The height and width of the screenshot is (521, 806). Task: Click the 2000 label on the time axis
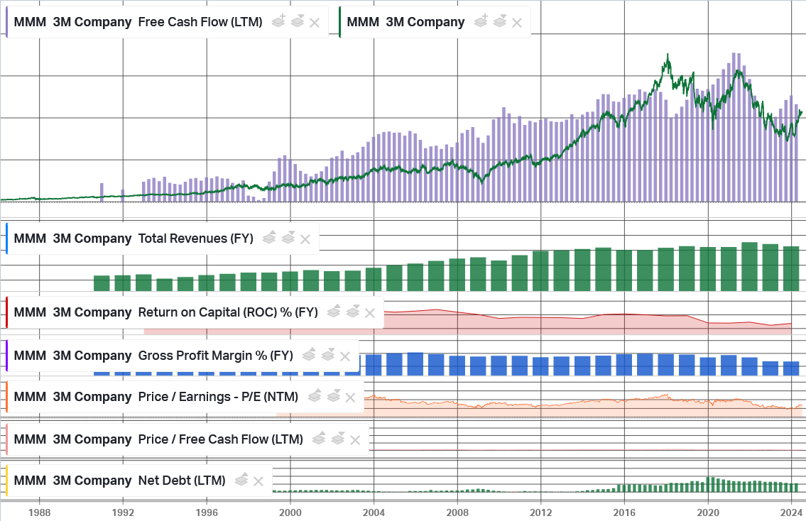tap(290, 512)
